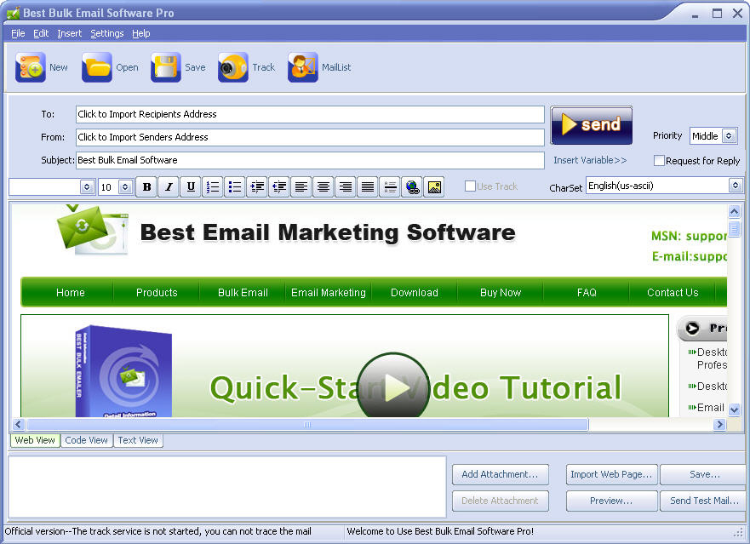Click the Track toolbar icon

click(232, 67)
